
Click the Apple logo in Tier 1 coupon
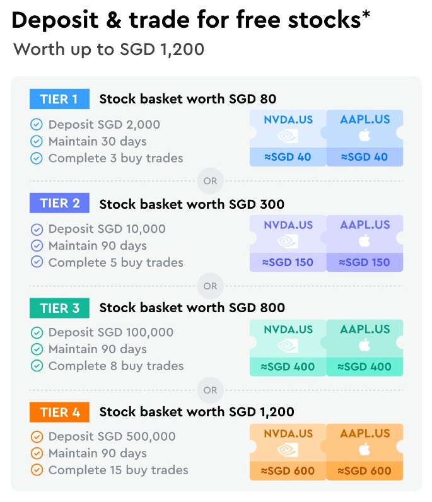pos(365,136)
